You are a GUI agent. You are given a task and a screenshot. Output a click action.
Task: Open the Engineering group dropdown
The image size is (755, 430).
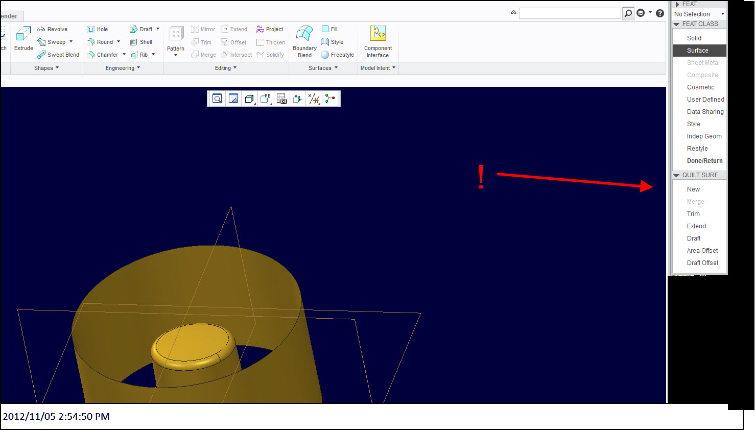123,68
